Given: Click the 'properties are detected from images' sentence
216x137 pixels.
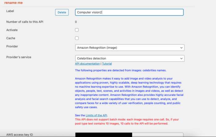Looking at the screenshot, I should pos(121,71).
